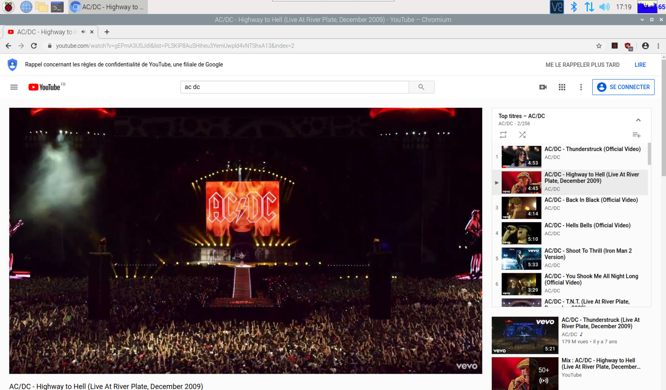Select the Thunderstruck 4:53 playlist thumbnail

point(521,157)
